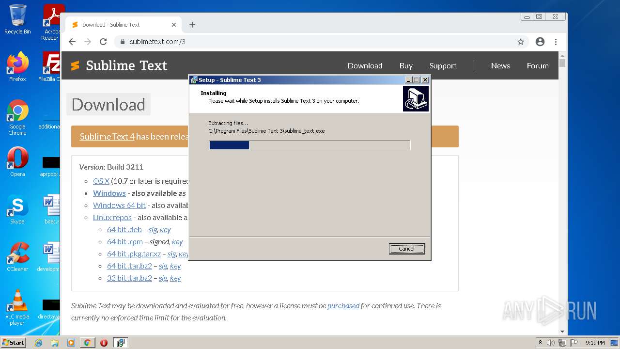
Task: Open the Chrome profile avatar menu
Action: tap(540, 42)
